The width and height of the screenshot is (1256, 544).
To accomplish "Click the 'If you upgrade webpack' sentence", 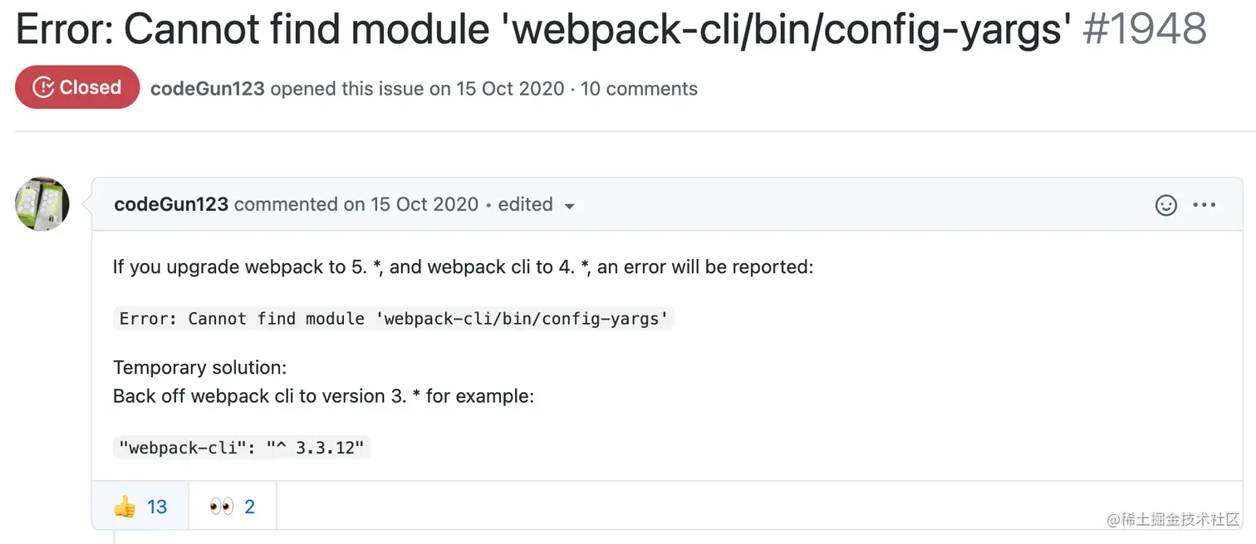I will (463, 267).
